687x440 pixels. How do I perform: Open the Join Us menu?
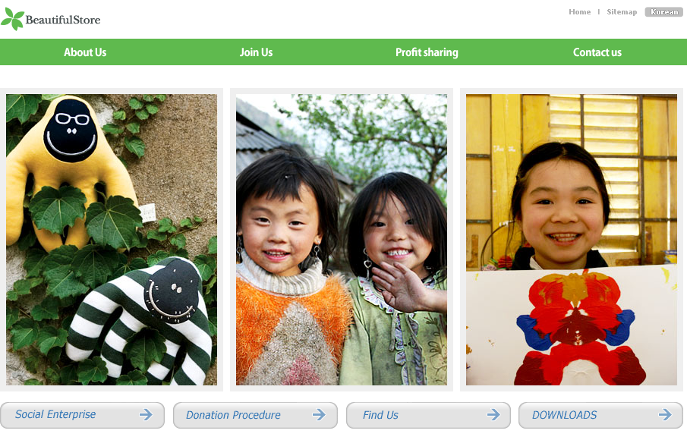pyautogui.click(x=256, y=52)
